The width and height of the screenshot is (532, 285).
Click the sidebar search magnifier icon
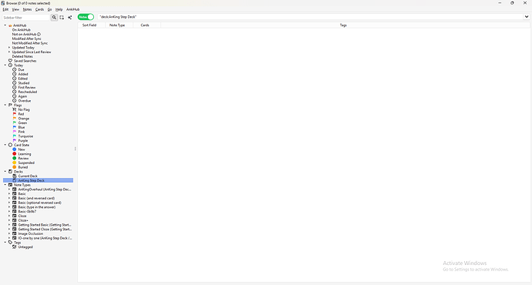coord(54,17)
